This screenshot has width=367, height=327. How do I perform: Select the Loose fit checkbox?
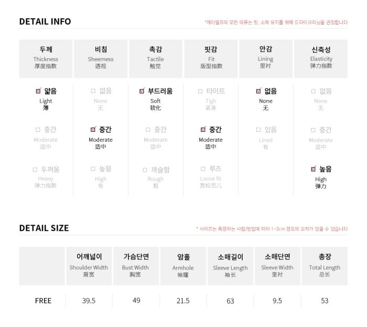click(203, 169)
